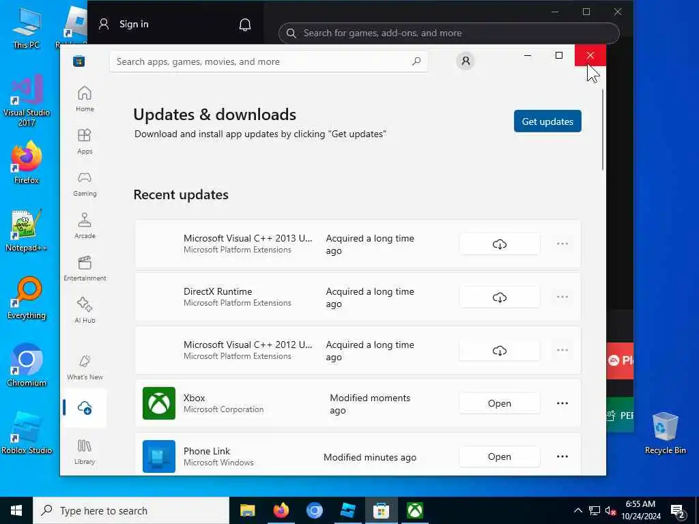Select the Chromium desktop shortcut

pos(27,366)
